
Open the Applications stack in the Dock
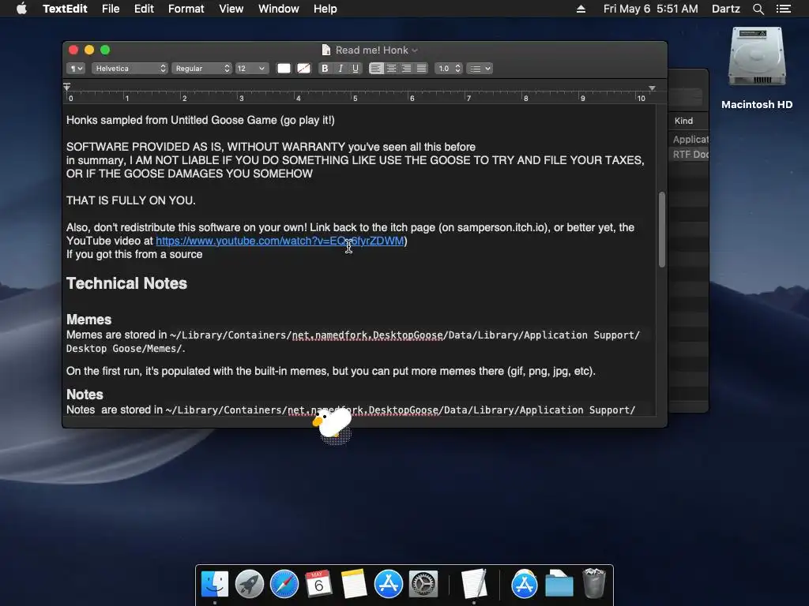tap(525, 585)
